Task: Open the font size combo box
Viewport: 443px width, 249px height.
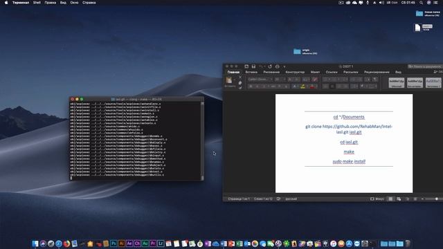Action: click(280, 80)
